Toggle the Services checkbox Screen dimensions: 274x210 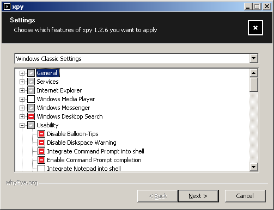[31, 82]
